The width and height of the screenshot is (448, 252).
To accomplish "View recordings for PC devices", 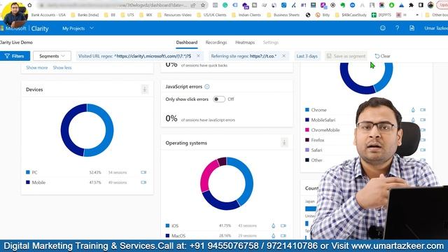I will click(x=143, y=172).
